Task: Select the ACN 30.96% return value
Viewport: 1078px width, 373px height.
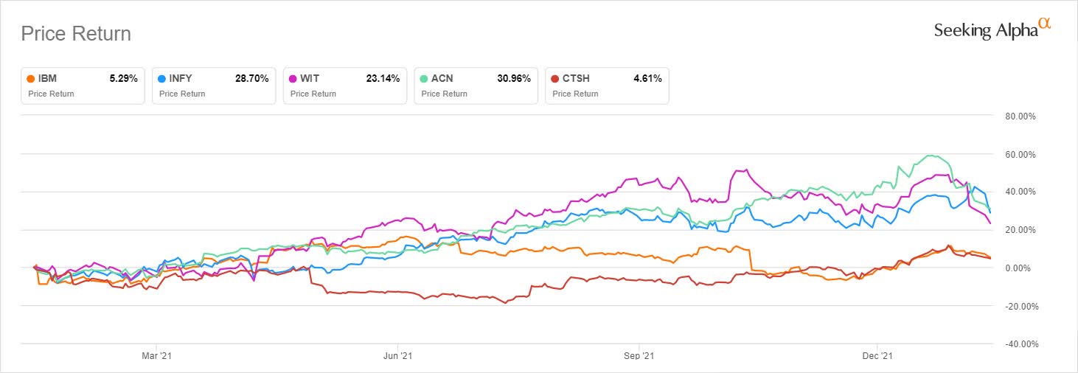Action: point(515,78)
